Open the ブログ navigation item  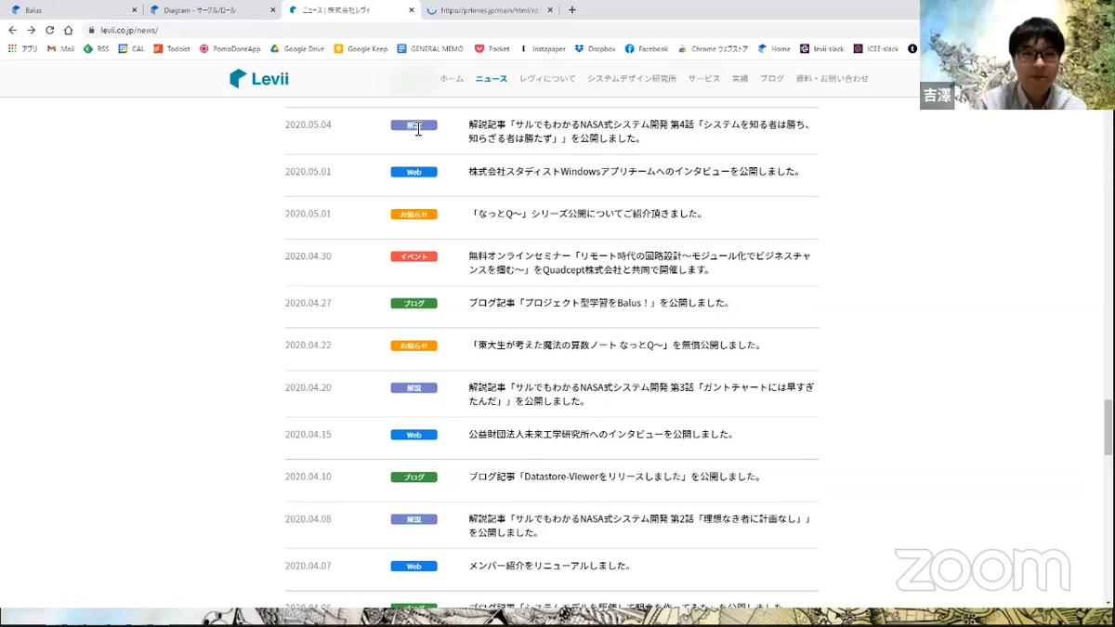[x=772, y=79]
